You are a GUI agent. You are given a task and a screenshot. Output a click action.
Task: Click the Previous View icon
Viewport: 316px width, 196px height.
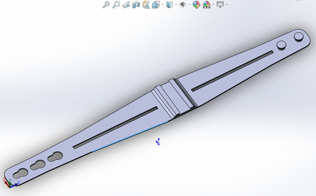pyautogui.click(x=126, y=5)
